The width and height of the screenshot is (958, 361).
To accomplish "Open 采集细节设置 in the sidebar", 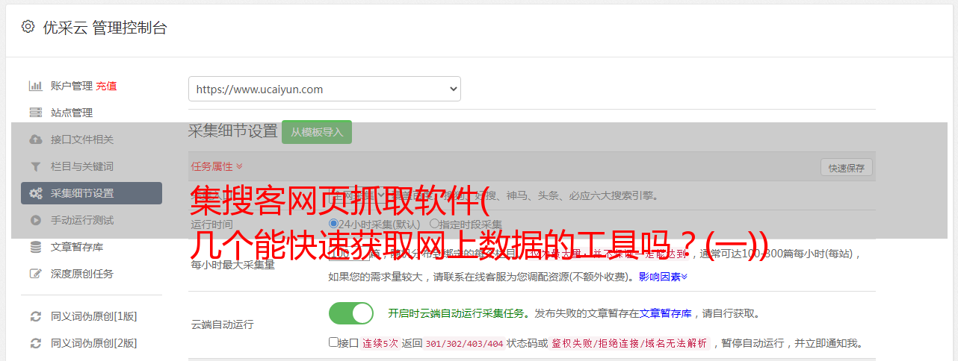I will coord(91,193).
